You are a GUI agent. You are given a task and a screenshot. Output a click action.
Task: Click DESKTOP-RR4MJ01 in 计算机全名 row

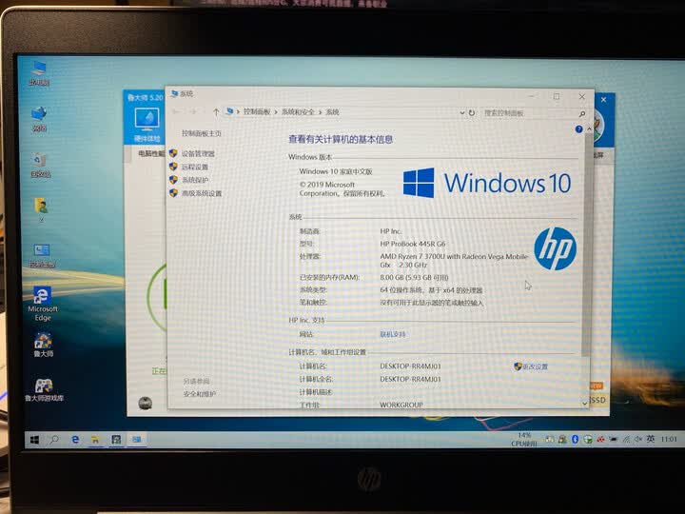pyautogui.click(x=410, y=380)
